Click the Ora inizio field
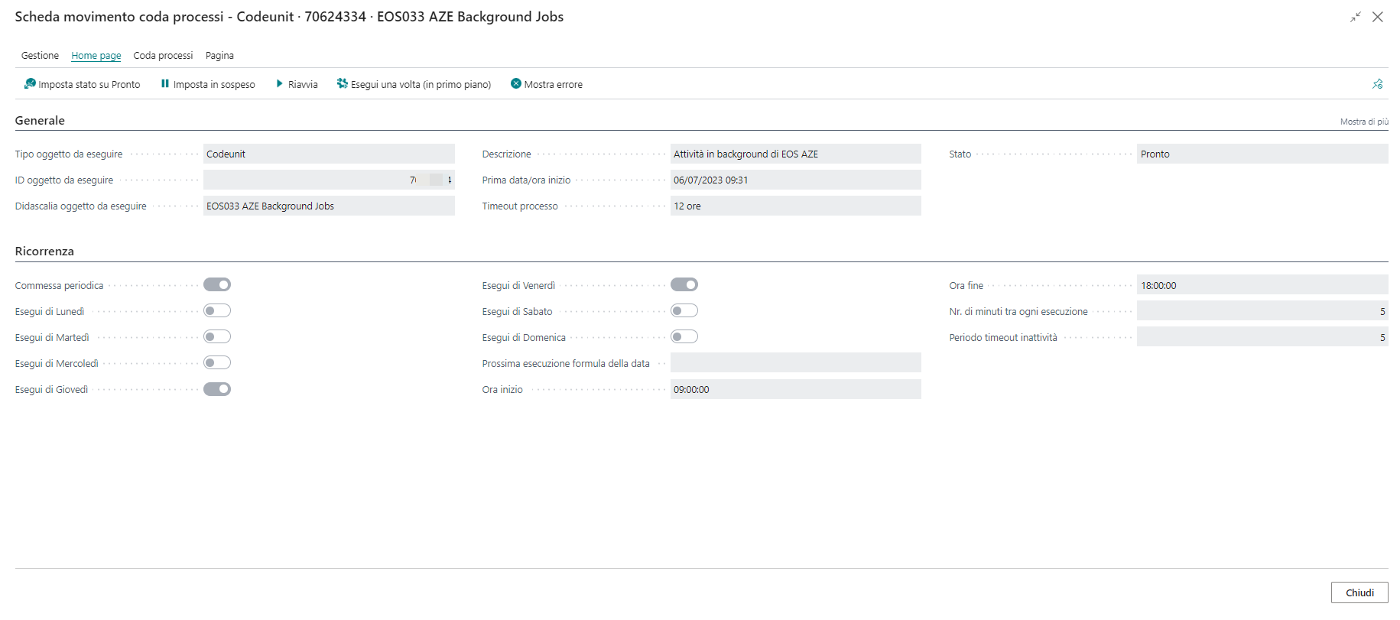 [794, 390]
